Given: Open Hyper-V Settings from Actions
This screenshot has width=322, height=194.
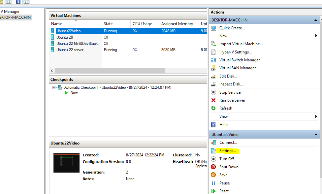Looking at the screenshot, I should tap(235, 52).
